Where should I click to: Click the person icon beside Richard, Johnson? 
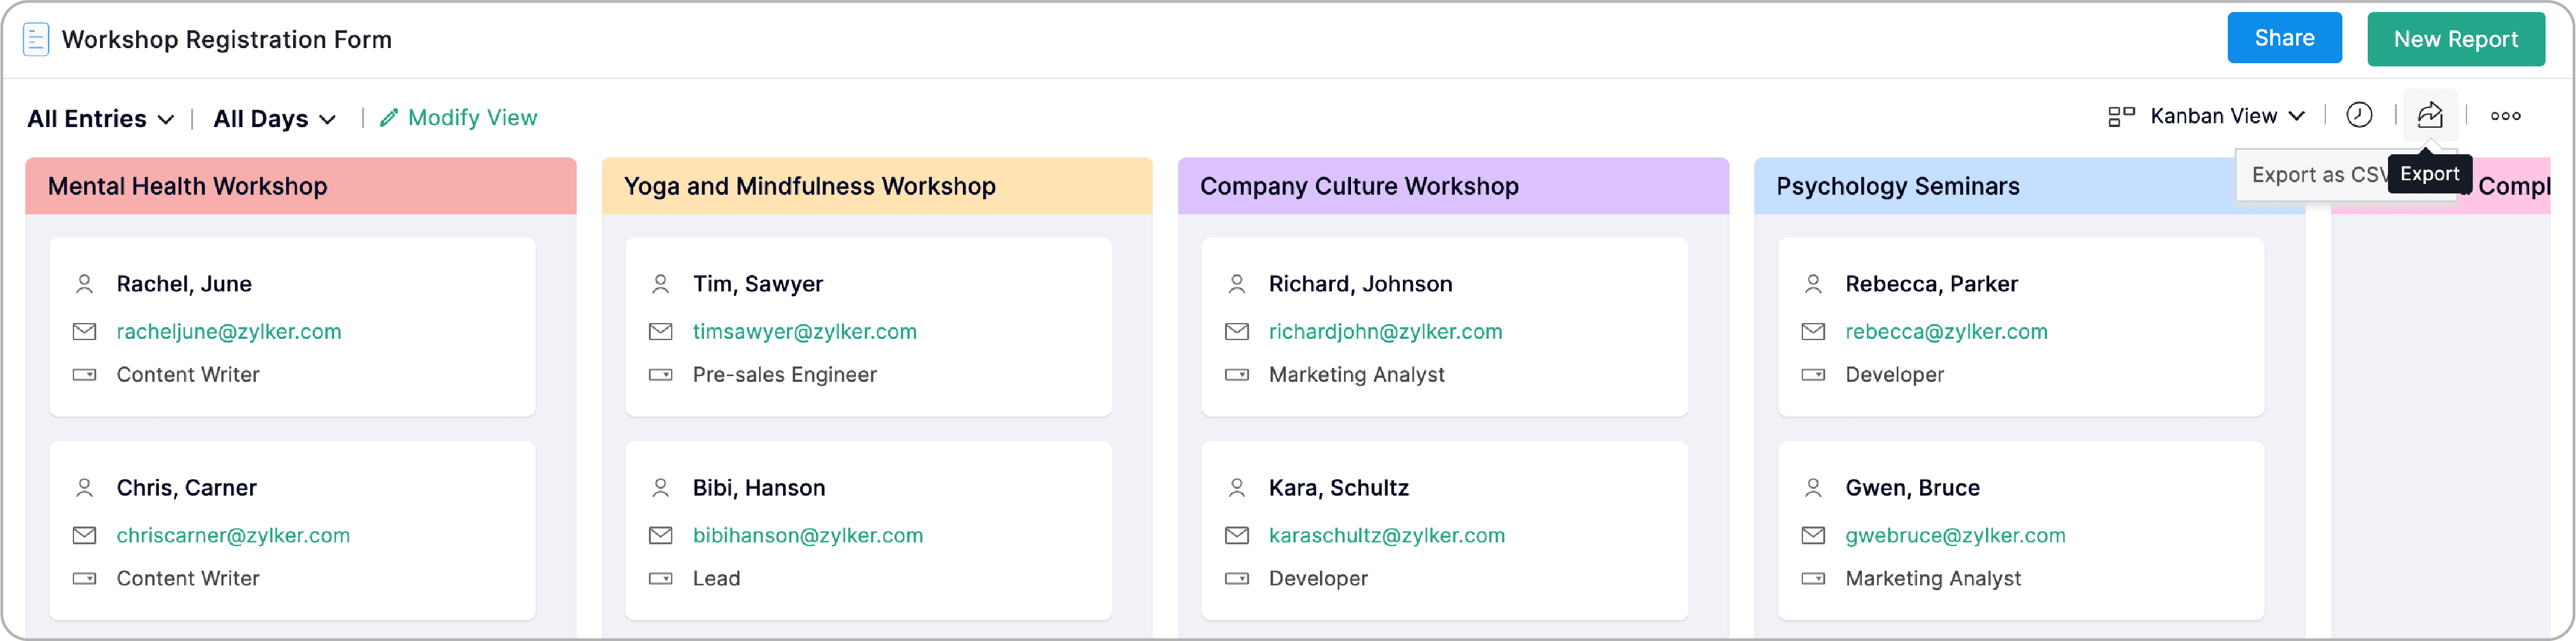click(1237, 284)
